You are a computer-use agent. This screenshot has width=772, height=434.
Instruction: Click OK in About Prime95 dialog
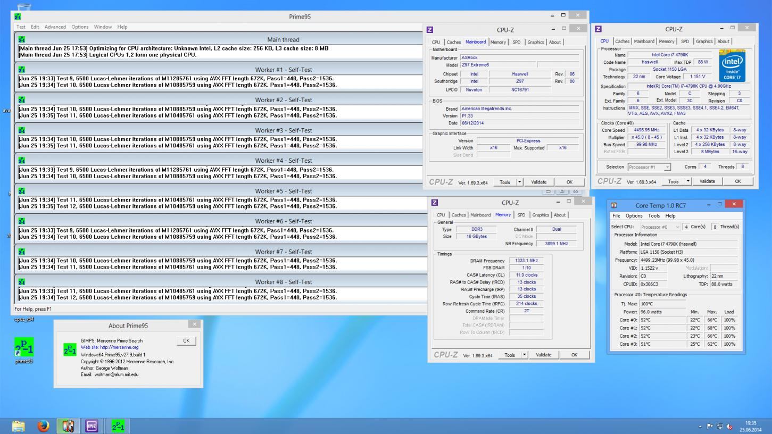pyautogui.click(x=186, y=341)
